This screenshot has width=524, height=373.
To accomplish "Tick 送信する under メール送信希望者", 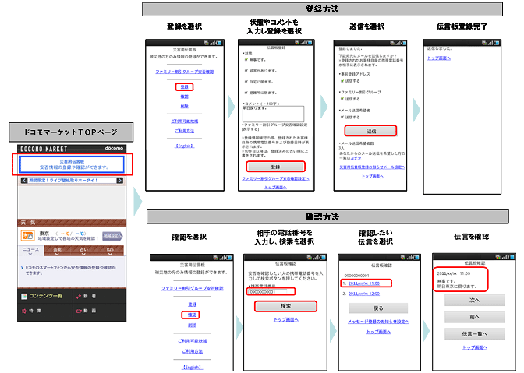I will click(342, 117).
